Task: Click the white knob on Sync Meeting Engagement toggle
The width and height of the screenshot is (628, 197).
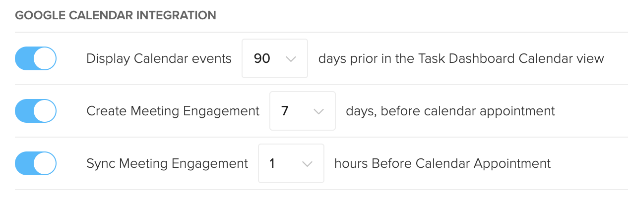Action: point(45,163)
